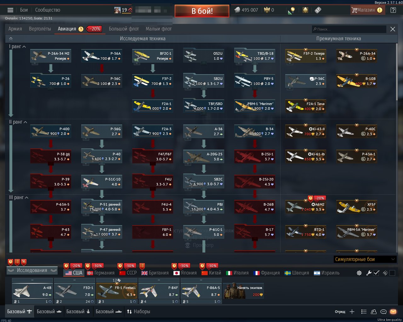Image resolution: width=403 pixels, height=322 pixels.
Task: Select the PBM-1 'Mariner' aircraft card
Action: tap(254, 106)
